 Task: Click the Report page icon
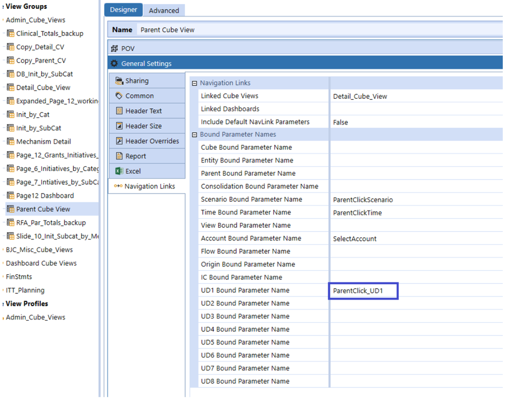[x=119, y=156]
